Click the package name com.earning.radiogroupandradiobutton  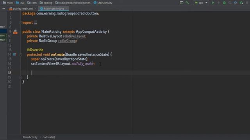pos(67,13)
